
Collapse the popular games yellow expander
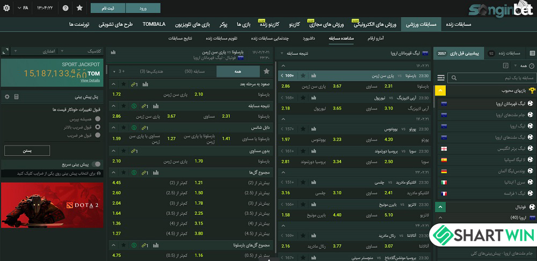point(440,91)
